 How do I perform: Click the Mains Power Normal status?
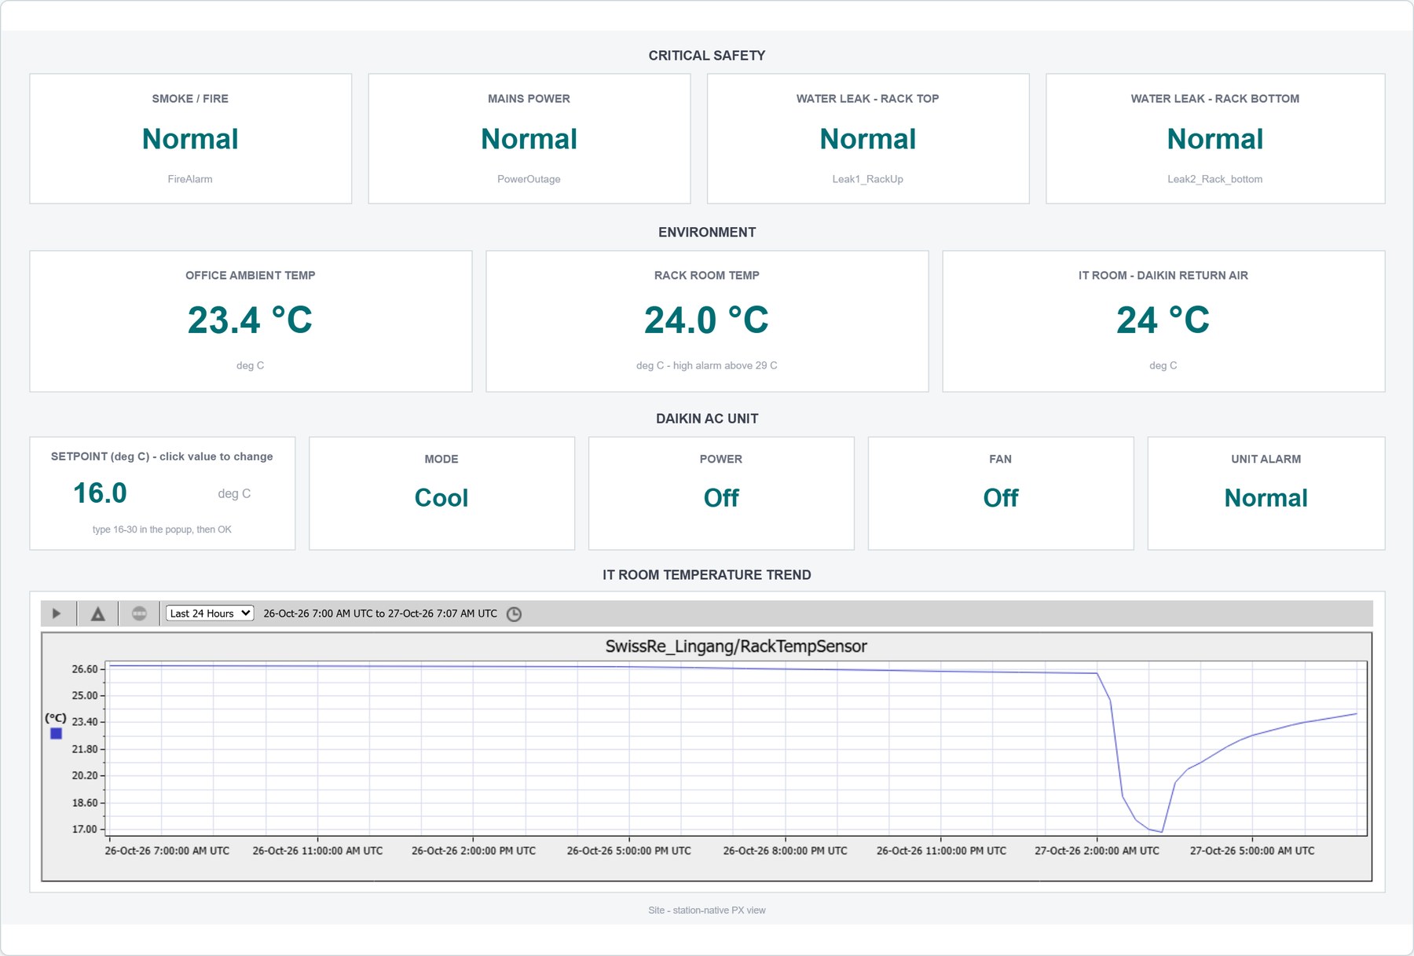tap(529, 139)
